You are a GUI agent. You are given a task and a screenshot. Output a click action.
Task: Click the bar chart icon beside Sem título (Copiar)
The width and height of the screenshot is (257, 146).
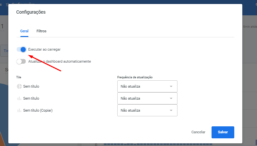coord(19,111)
